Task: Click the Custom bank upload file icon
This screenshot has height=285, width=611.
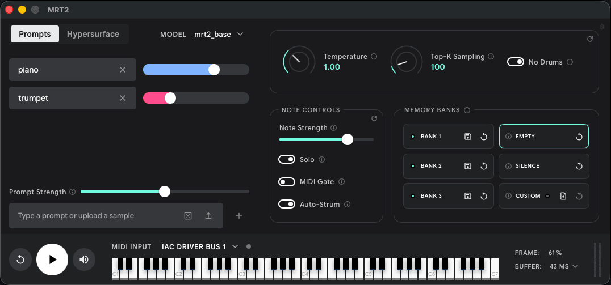Action: [563, 196]
